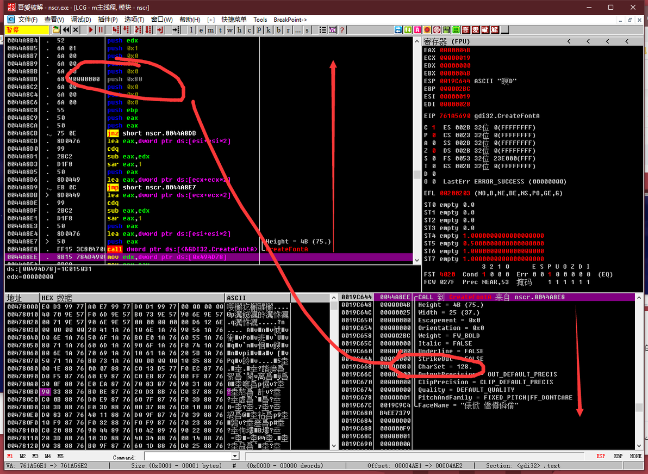This screenshot has height=474, width=648.
Task: Click into the Command input field
Action: (x=188, y=456)
